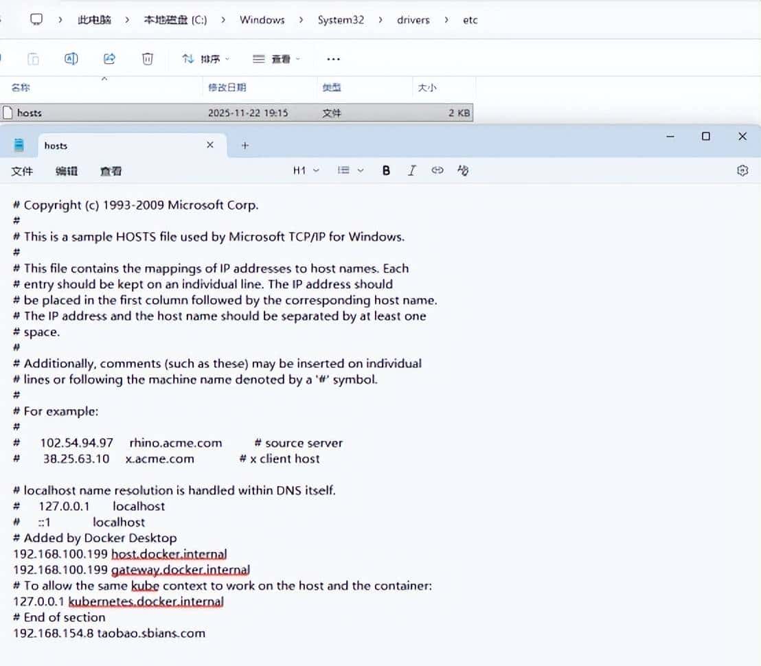Click the copy icon in Explorer toolbar
761x666 pixels.
34,59
